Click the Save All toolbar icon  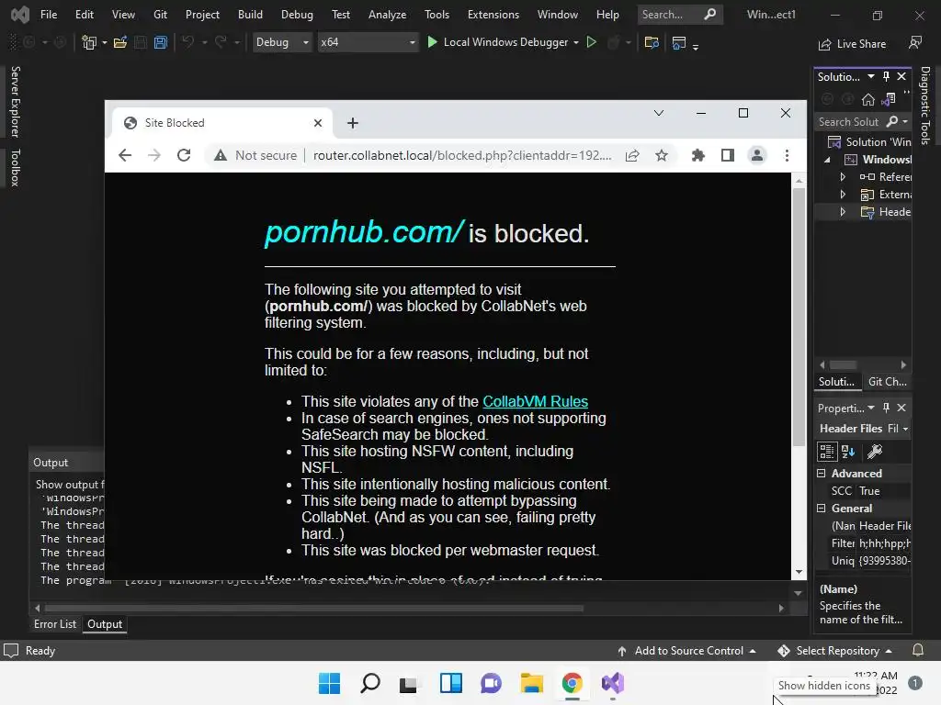[x=160, y=42]
